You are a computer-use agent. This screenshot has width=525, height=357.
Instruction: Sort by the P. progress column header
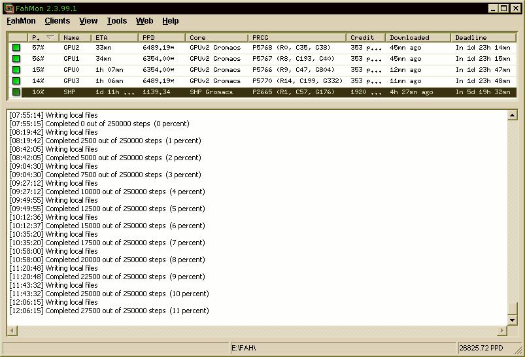43,37
